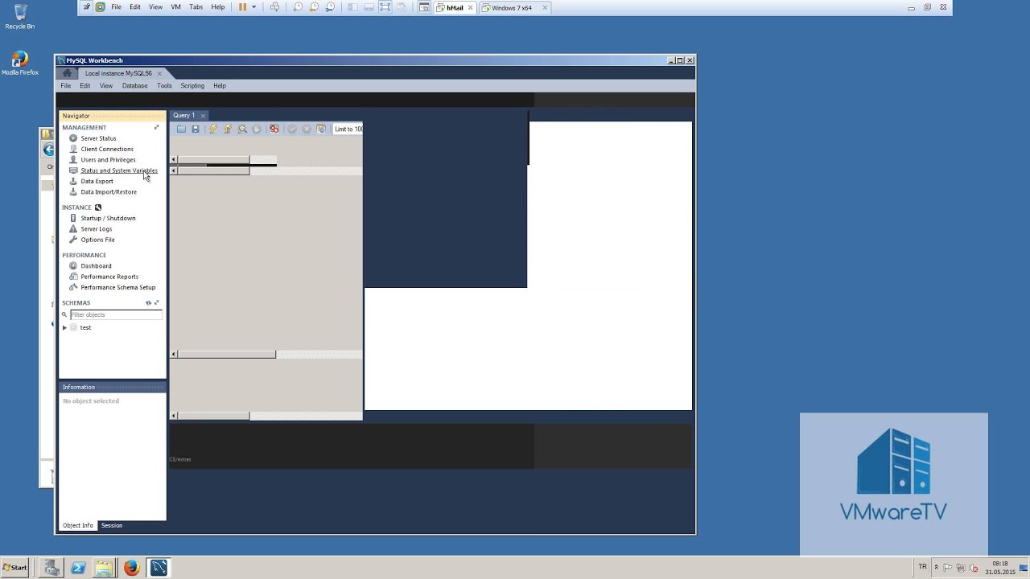
Task: Open Client Connections page
Action: [x=107, y=149]
